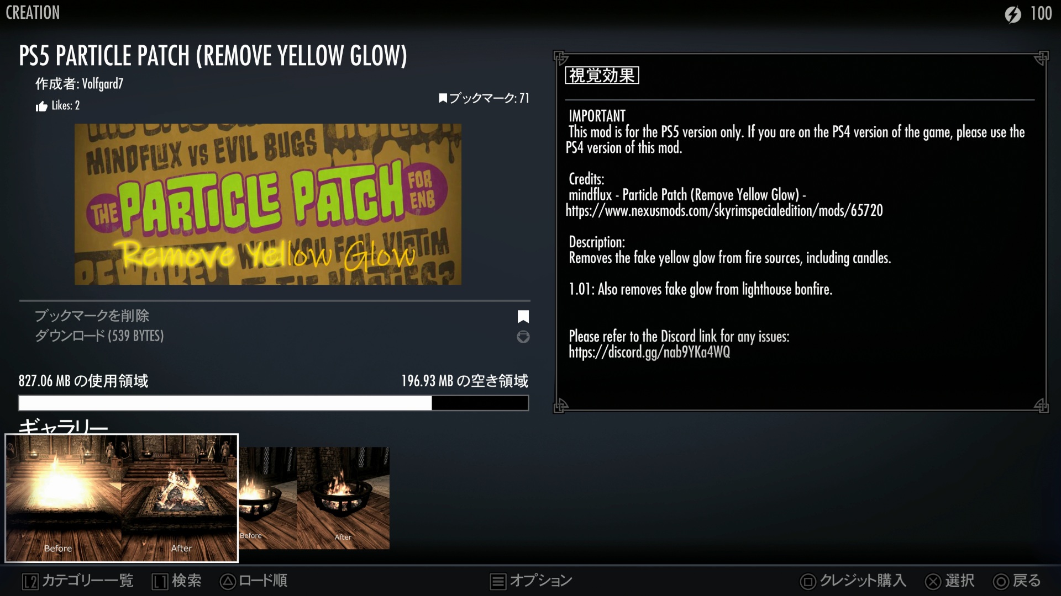Select ブックマークを削除 to remove bookmark
The height and width of the screenshot is (596, 1061).
(92, 316)
